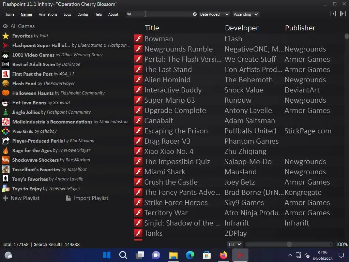Select the Territory War game
The height and width of the screenshot is (262, 349).
point(238,213)
